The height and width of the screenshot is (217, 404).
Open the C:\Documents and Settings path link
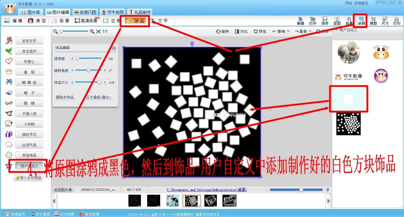[207, 190]
